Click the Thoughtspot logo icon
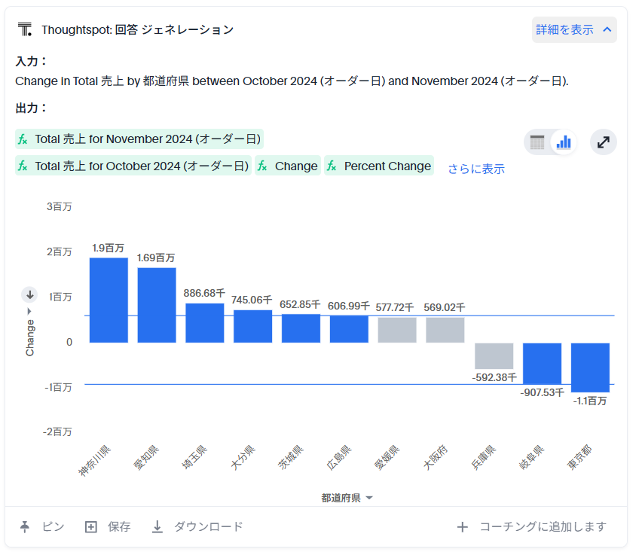This screenshot has width=639, height=555. pos(25,29)
